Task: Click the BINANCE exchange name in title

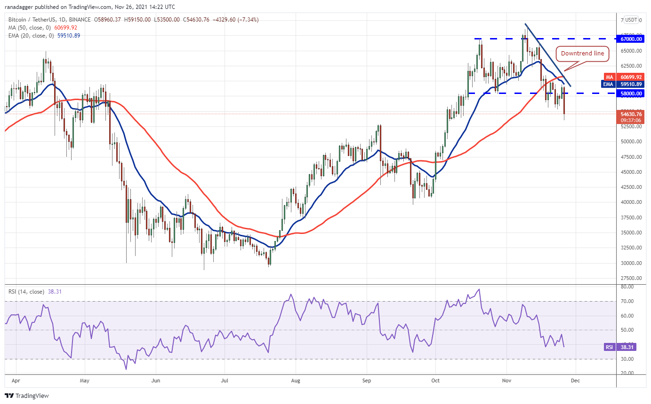Action: 79,20
